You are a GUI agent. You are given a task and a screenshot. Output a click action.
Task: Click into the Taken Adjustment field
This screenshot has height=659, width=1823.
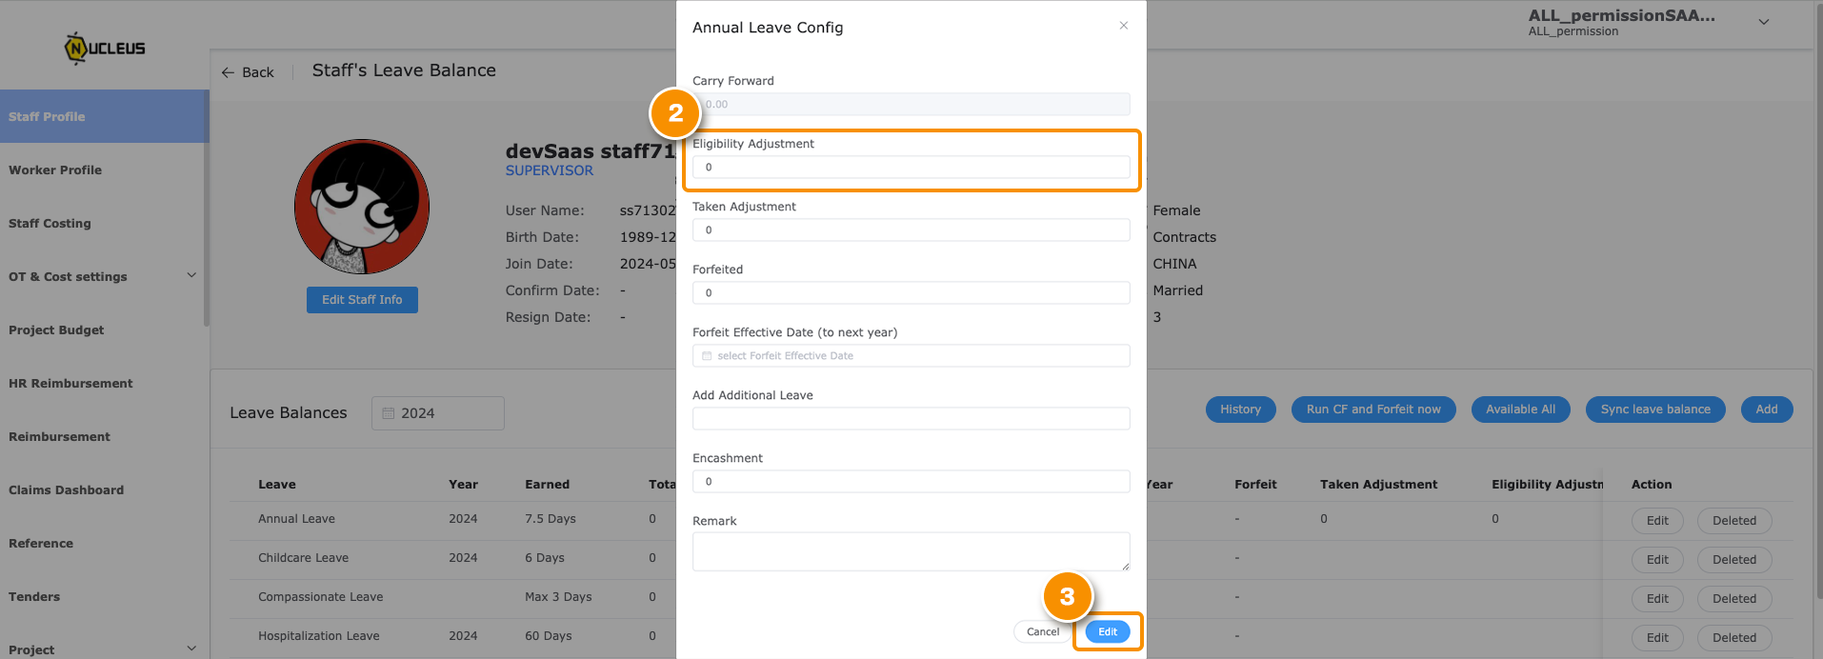click(911, 230)
